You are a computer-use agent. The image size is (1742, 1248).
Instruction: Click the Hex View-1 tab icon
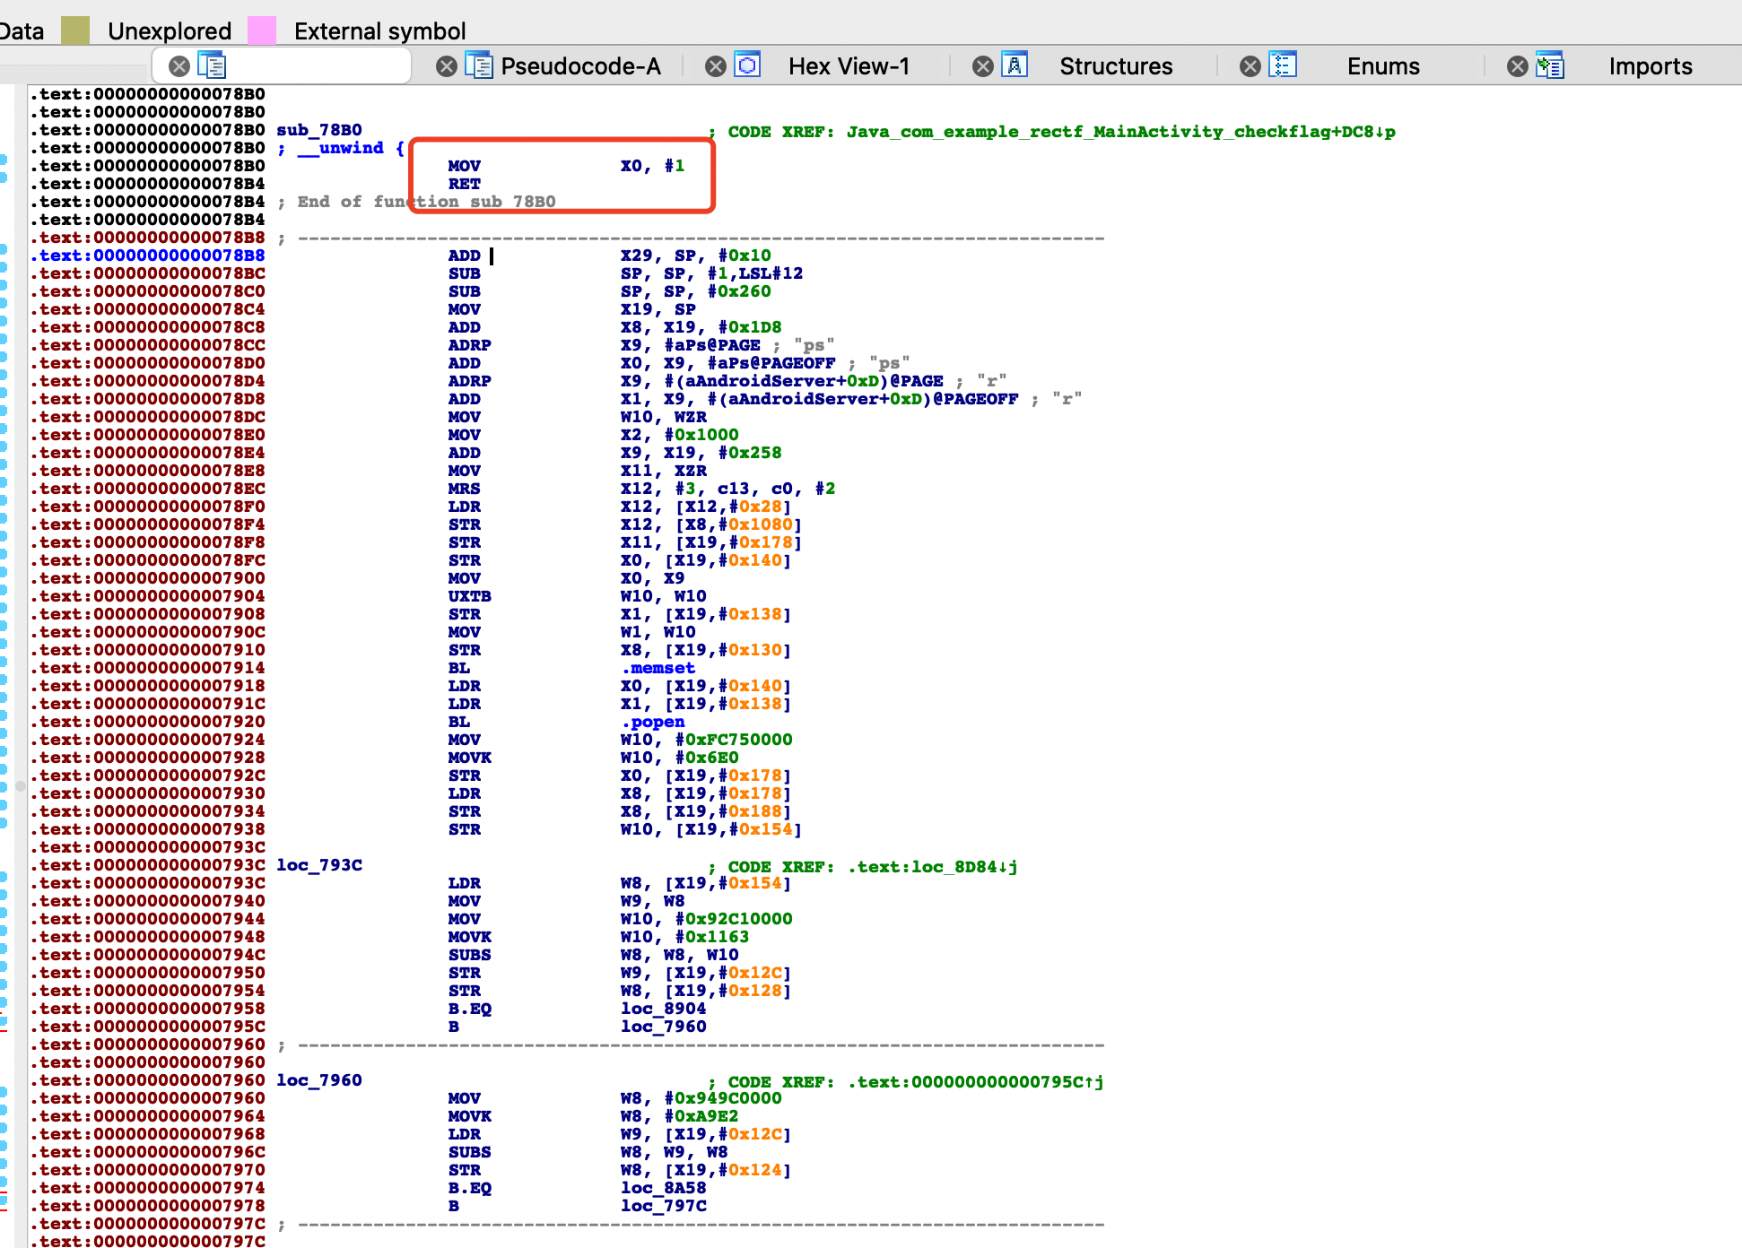click(x=747, y=65)
